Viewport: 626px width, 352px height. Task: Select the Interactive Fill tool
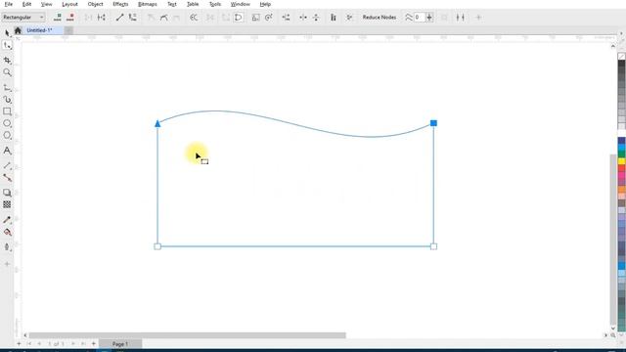point(7,232)
